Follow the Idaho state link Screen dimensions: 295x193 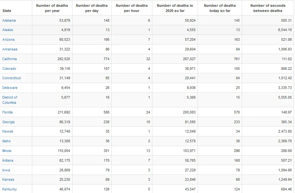point(6,141)
